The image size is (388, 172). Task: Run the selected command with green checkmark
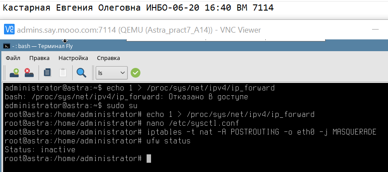(x=136, y=73)
